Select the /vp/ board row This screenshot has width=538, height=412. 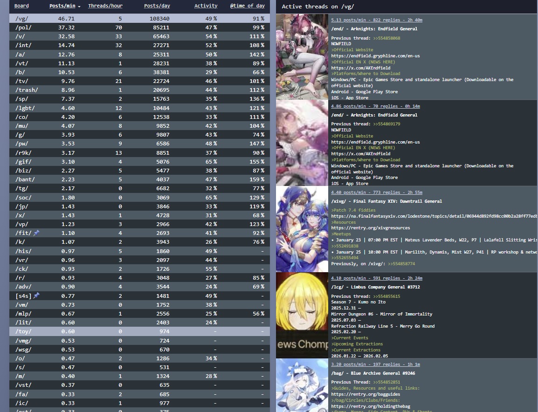tap(140, 224)
